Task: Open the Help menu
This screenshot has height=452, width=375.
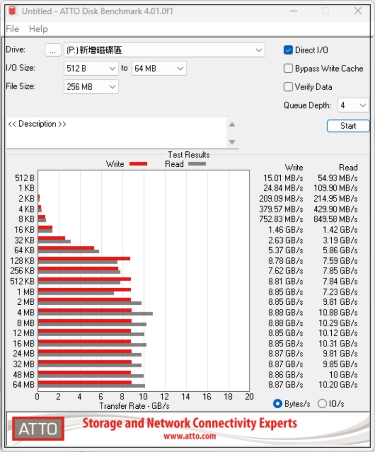Action: tap(38, 29)
